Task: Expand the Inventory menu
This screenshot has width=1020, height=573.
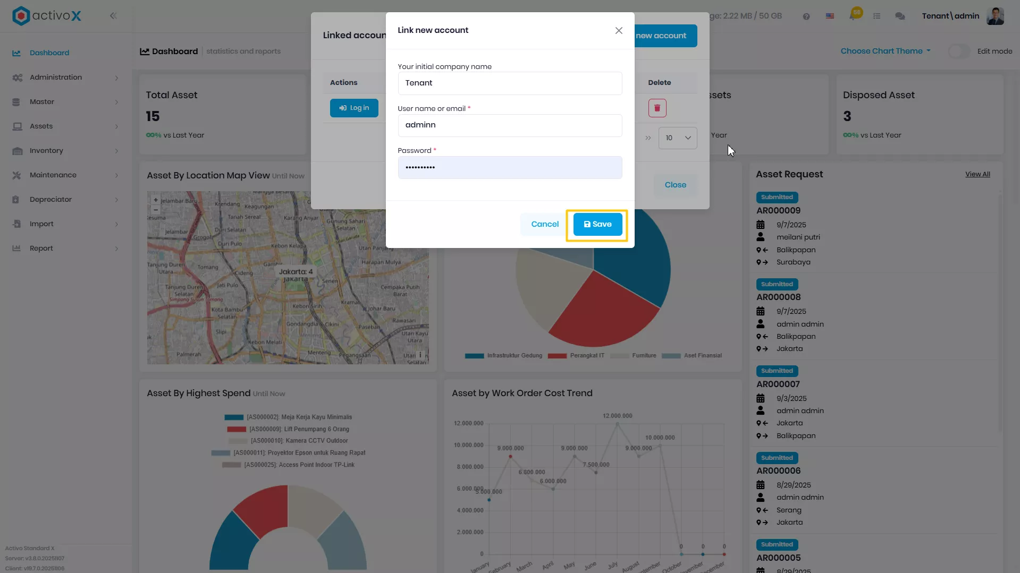Action: click(116, 151)
